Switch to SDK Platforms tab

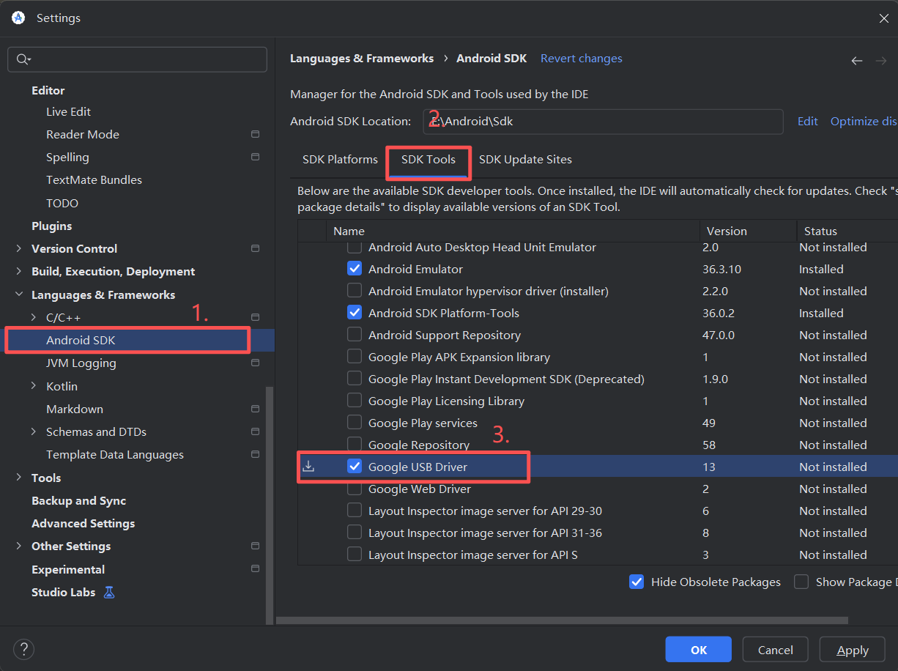click(x=340, y=159)
